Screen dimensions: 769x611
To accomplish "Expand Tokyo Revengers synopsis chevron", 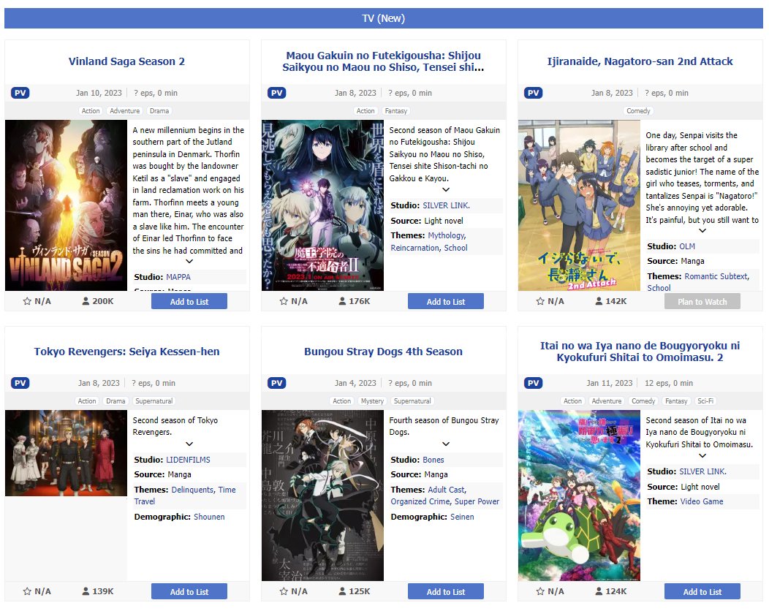I will [189, 444].
